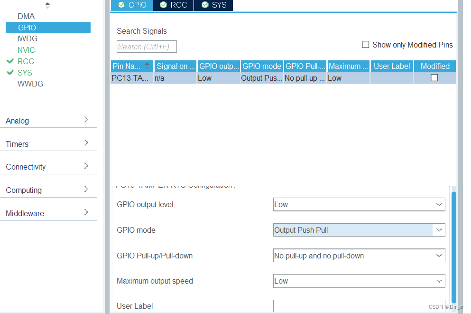This screenshot has width=471, height=314.
Task: Click the Modified column header
Action: click(x=435, y=66)
